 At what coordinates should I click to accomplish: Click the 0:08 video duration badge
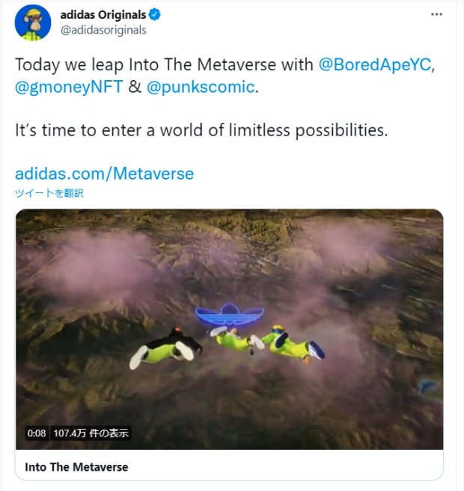tap(37, 433)
